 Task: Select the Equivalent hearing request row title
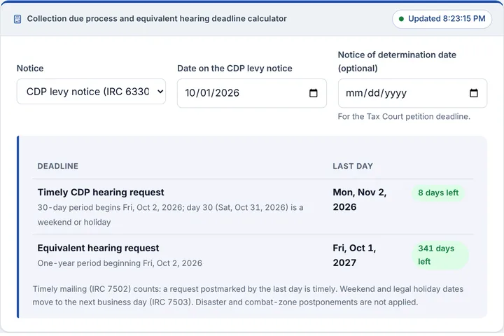pyautogui.click(x=98, y=248)
